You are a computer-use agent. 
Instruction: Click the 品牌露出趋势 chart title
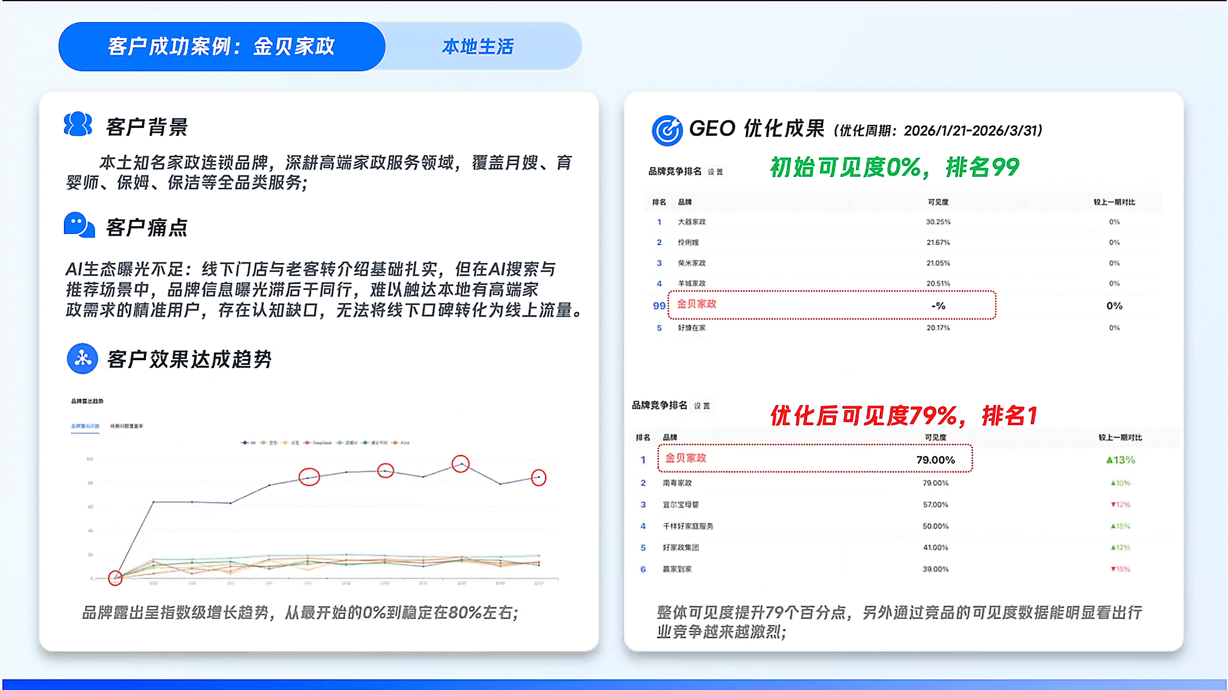[87, 401]
